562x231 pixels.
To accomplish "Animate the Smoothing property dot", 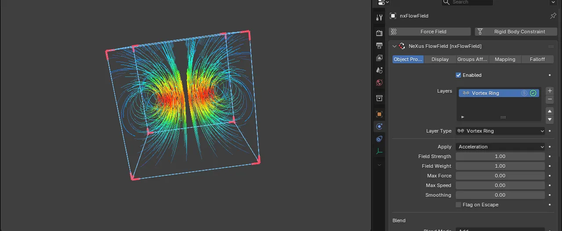I will pyautogui.click(x=550, y=195).
